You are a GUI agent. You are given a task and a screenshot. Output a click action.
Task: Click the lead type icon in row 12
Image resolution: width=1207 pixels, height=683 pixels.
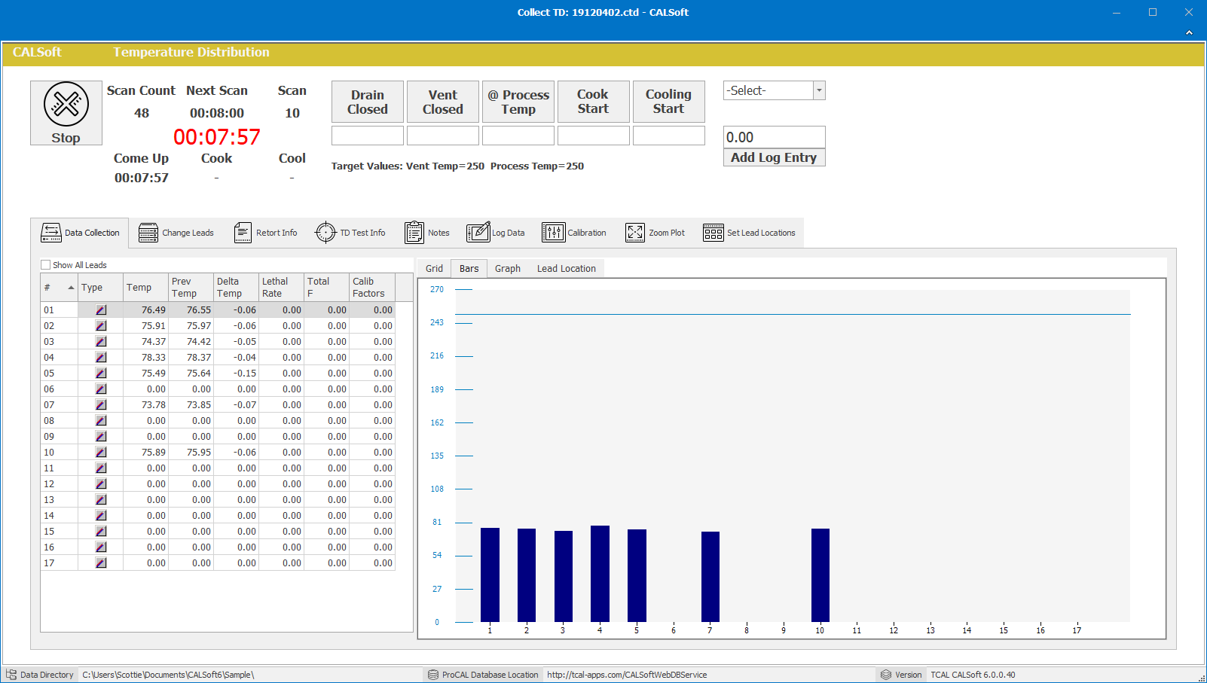(101, 484)
